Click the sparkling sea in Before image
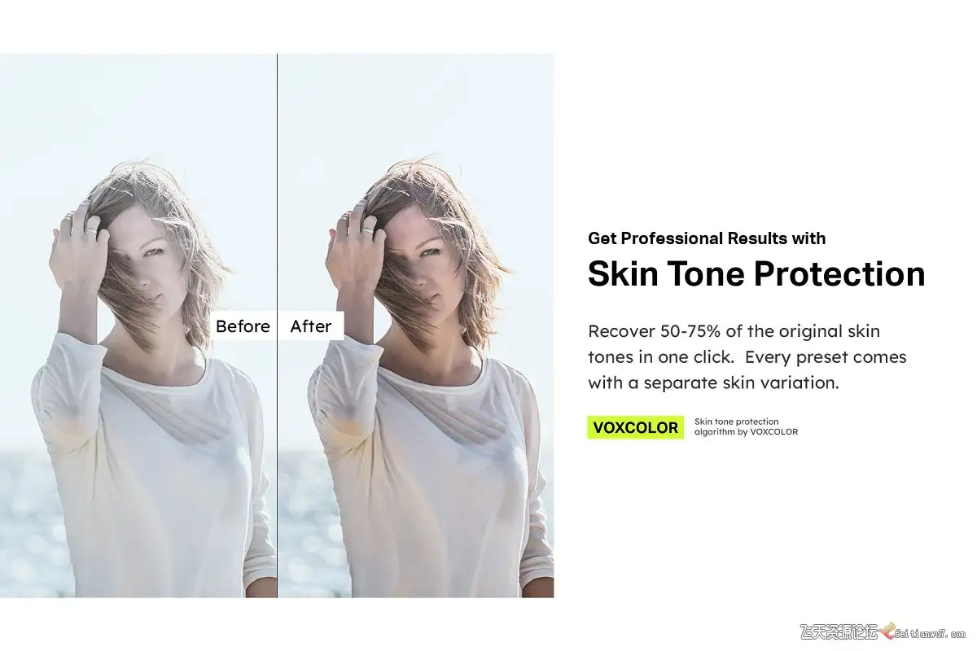The image size is (977, 651). 20,521
